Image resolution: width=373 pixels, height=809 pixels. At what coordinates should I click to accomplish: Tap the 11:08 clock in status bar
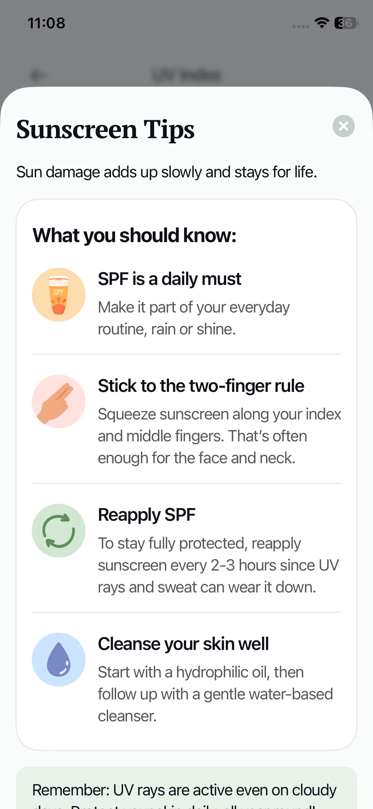[x=46, y=23]
